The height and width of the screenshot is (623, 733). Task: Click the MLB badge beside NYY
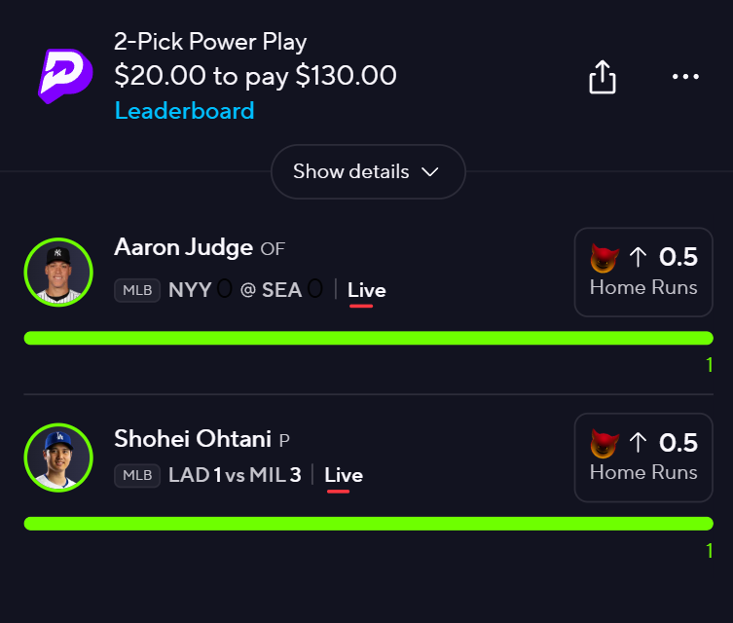[x=137, y=290]
